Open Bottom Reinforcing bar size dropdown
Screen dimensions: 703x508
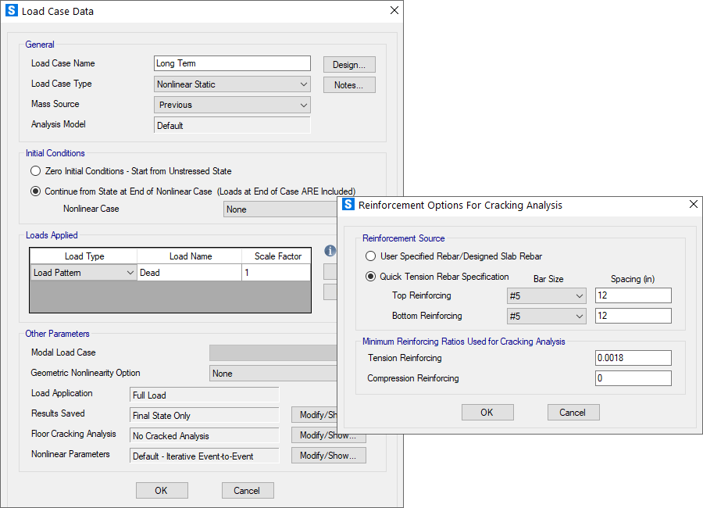546,317
